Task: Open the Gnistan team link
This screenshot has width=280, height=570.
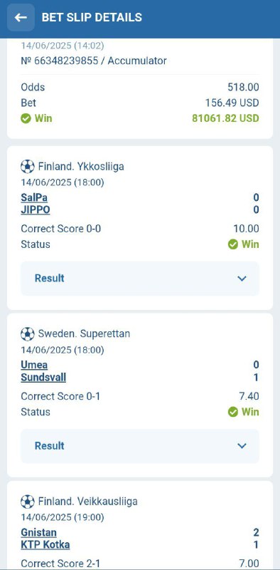Action: 39,532
